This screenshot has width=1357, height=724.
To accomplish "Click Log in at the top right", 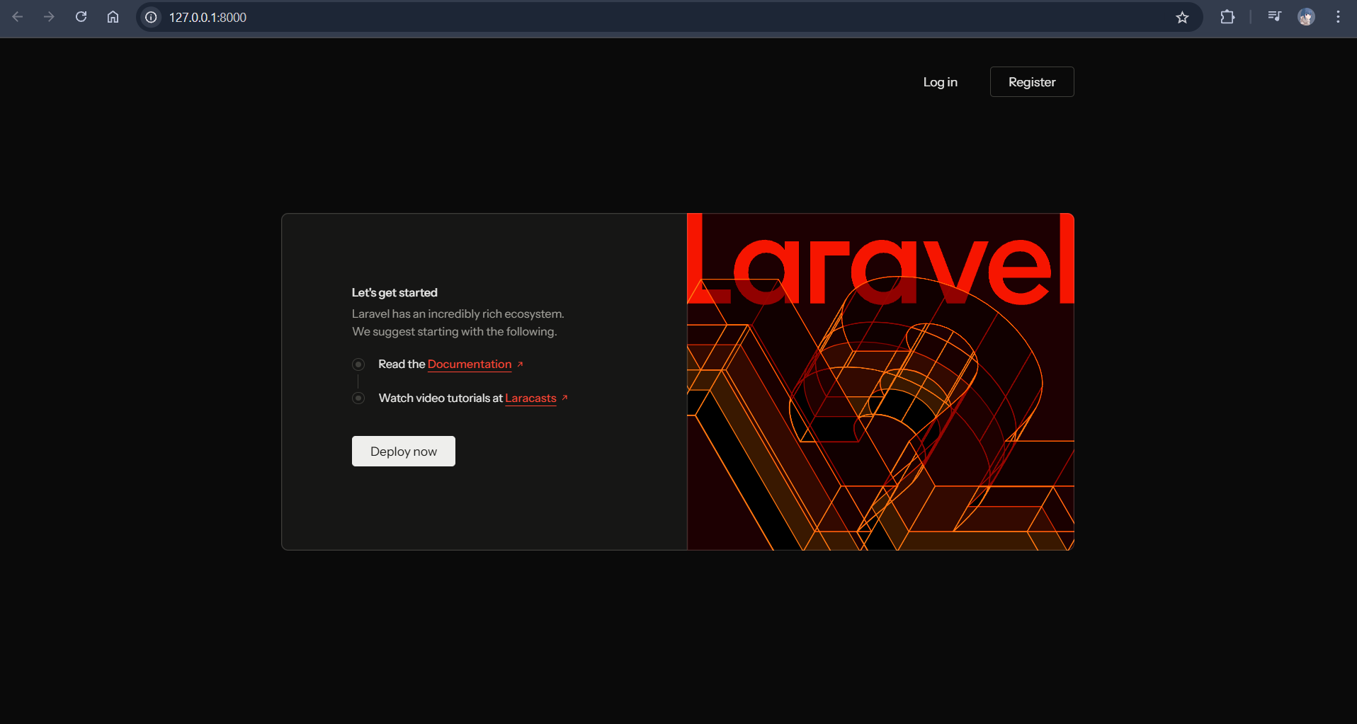I will [x=940, y=81].
